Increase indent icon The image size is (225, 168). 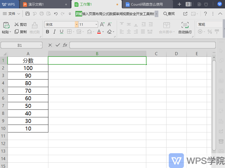point(151,24)
